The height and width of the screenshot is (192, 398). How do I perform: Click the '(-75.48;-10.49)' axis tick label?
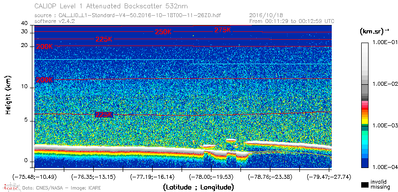coord(35,177)
